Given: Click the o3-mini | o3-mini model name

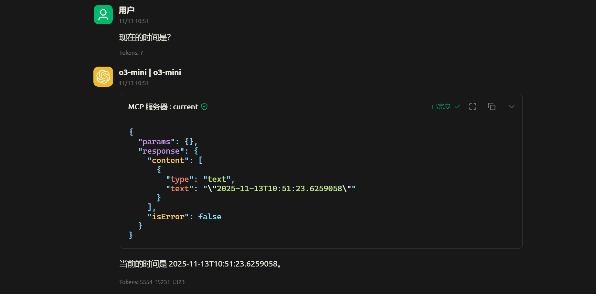Looking at the screenshot, I should (150, 72).
